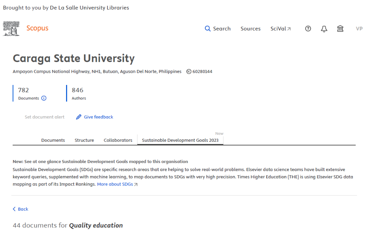Go to Sources in top navigation
Viewport: 366px width, 232px height.
click(x=250, y=29)
